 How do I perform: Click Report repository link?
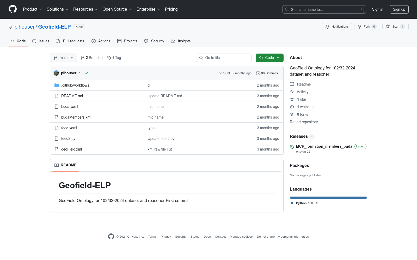pyautogui.click(x=304, y=122)
